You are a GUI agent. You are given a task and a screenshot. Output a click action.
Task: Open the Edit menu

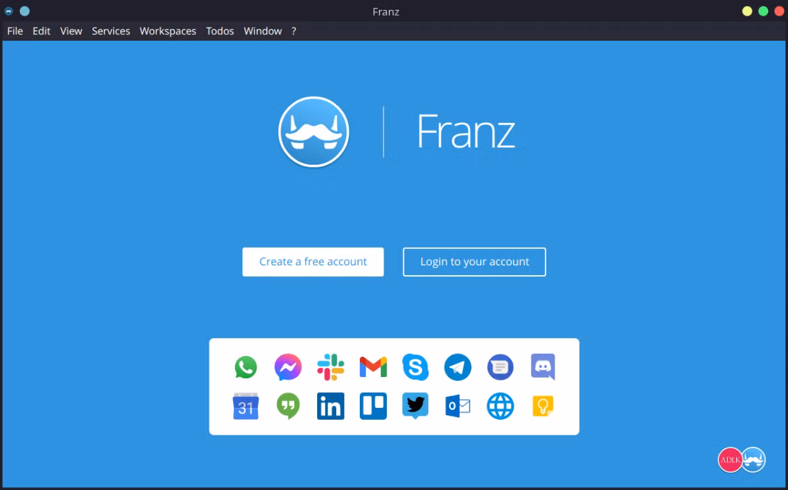point(41,31)
